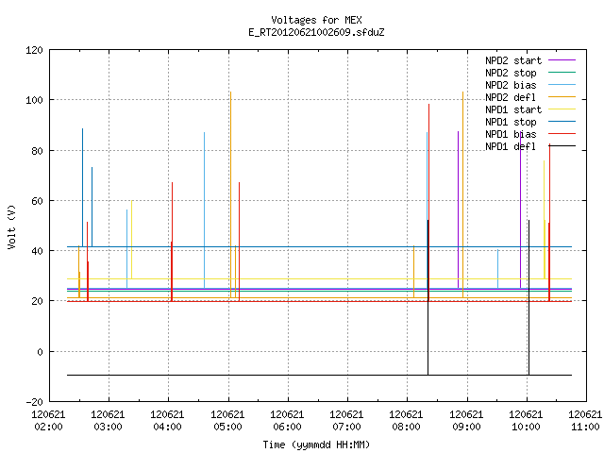Click purple NPD2 start legend line sample
The image size is (604, 453).
click(x=562, y=60)
